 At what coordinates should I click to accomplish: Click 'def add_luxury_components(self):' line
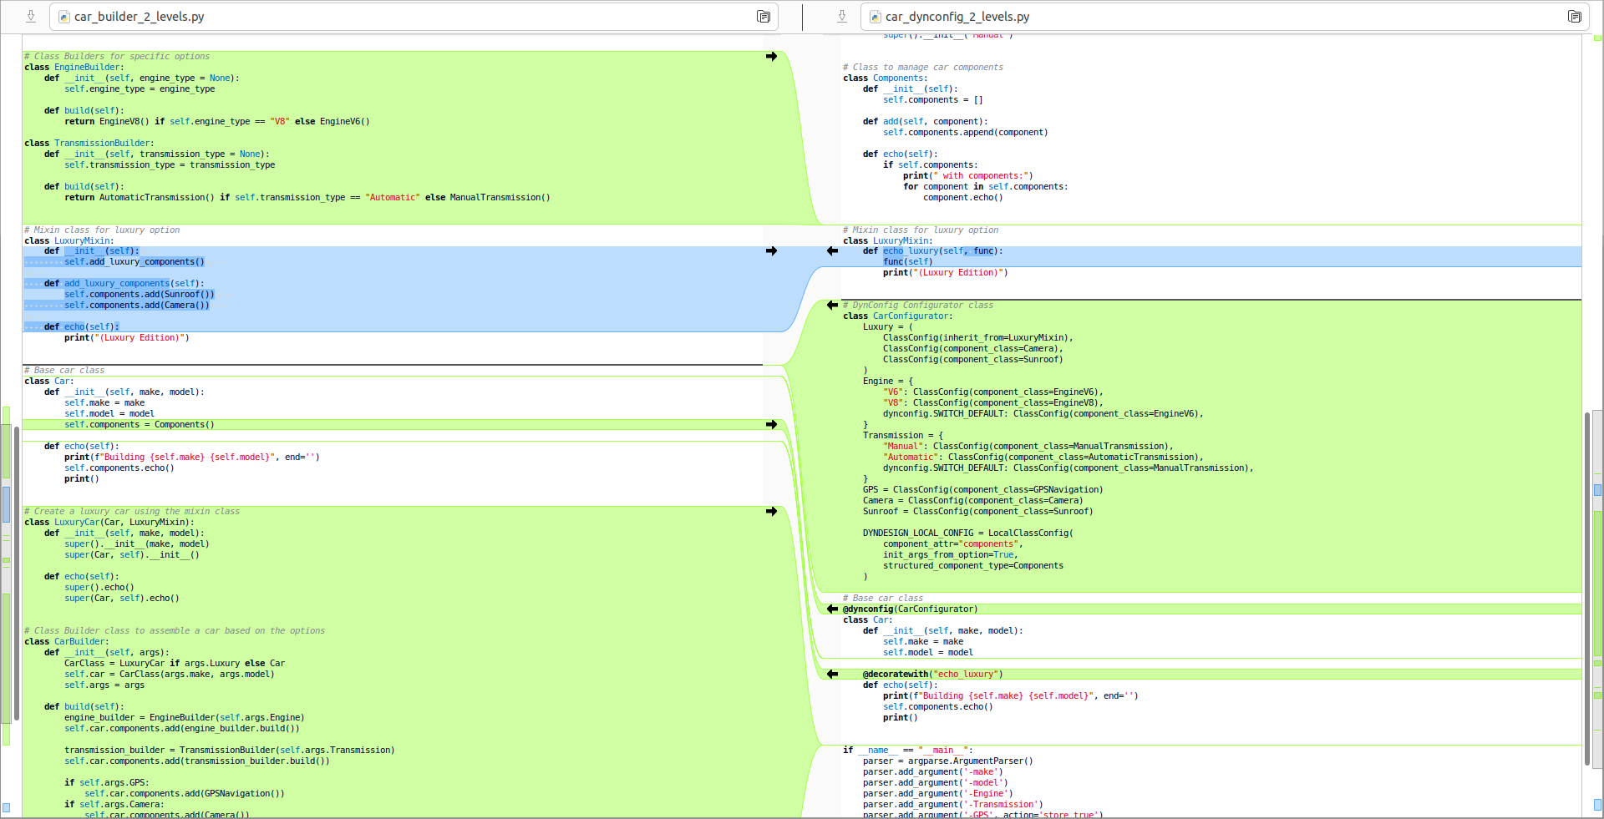click(x=124, y=283)
